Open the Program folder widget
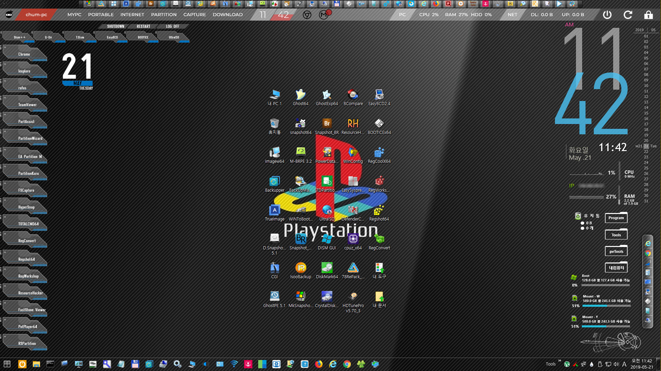 616,218
